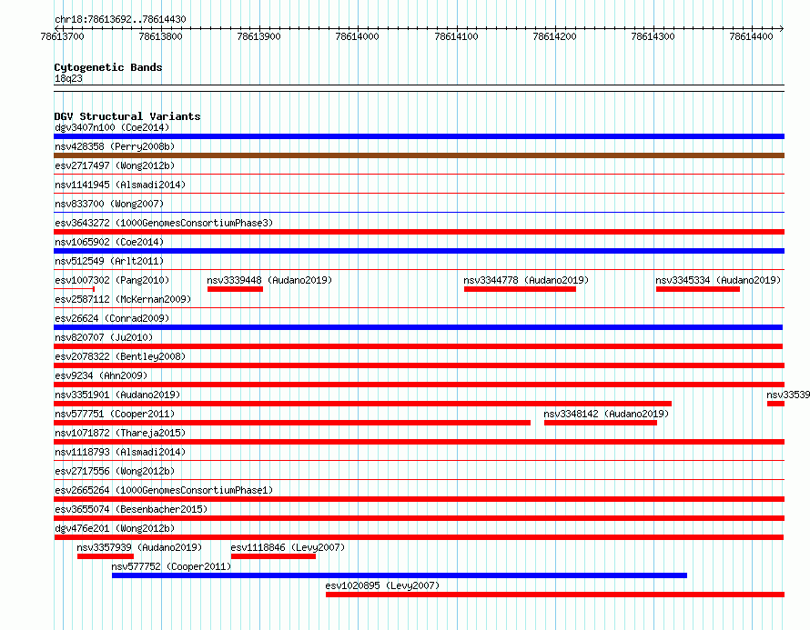Click the red nsv3339448 variant bar
The image size is (810, 630).
pyautogui.click(x=235, y=289)
